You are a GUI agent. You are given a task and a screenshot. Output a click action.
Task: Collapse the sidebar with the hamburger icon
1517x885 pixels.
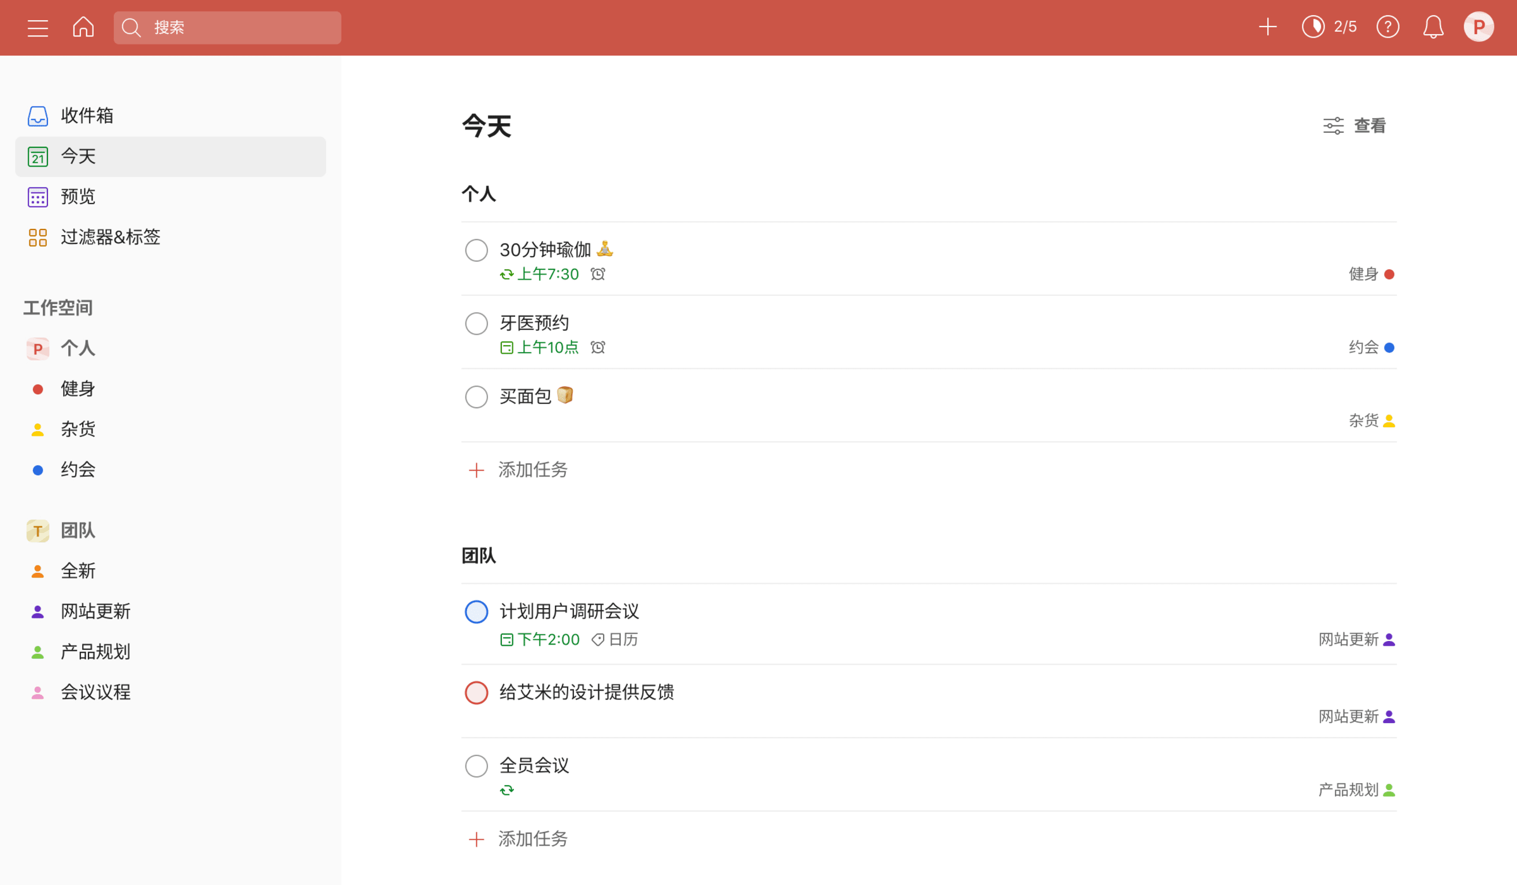38,27
